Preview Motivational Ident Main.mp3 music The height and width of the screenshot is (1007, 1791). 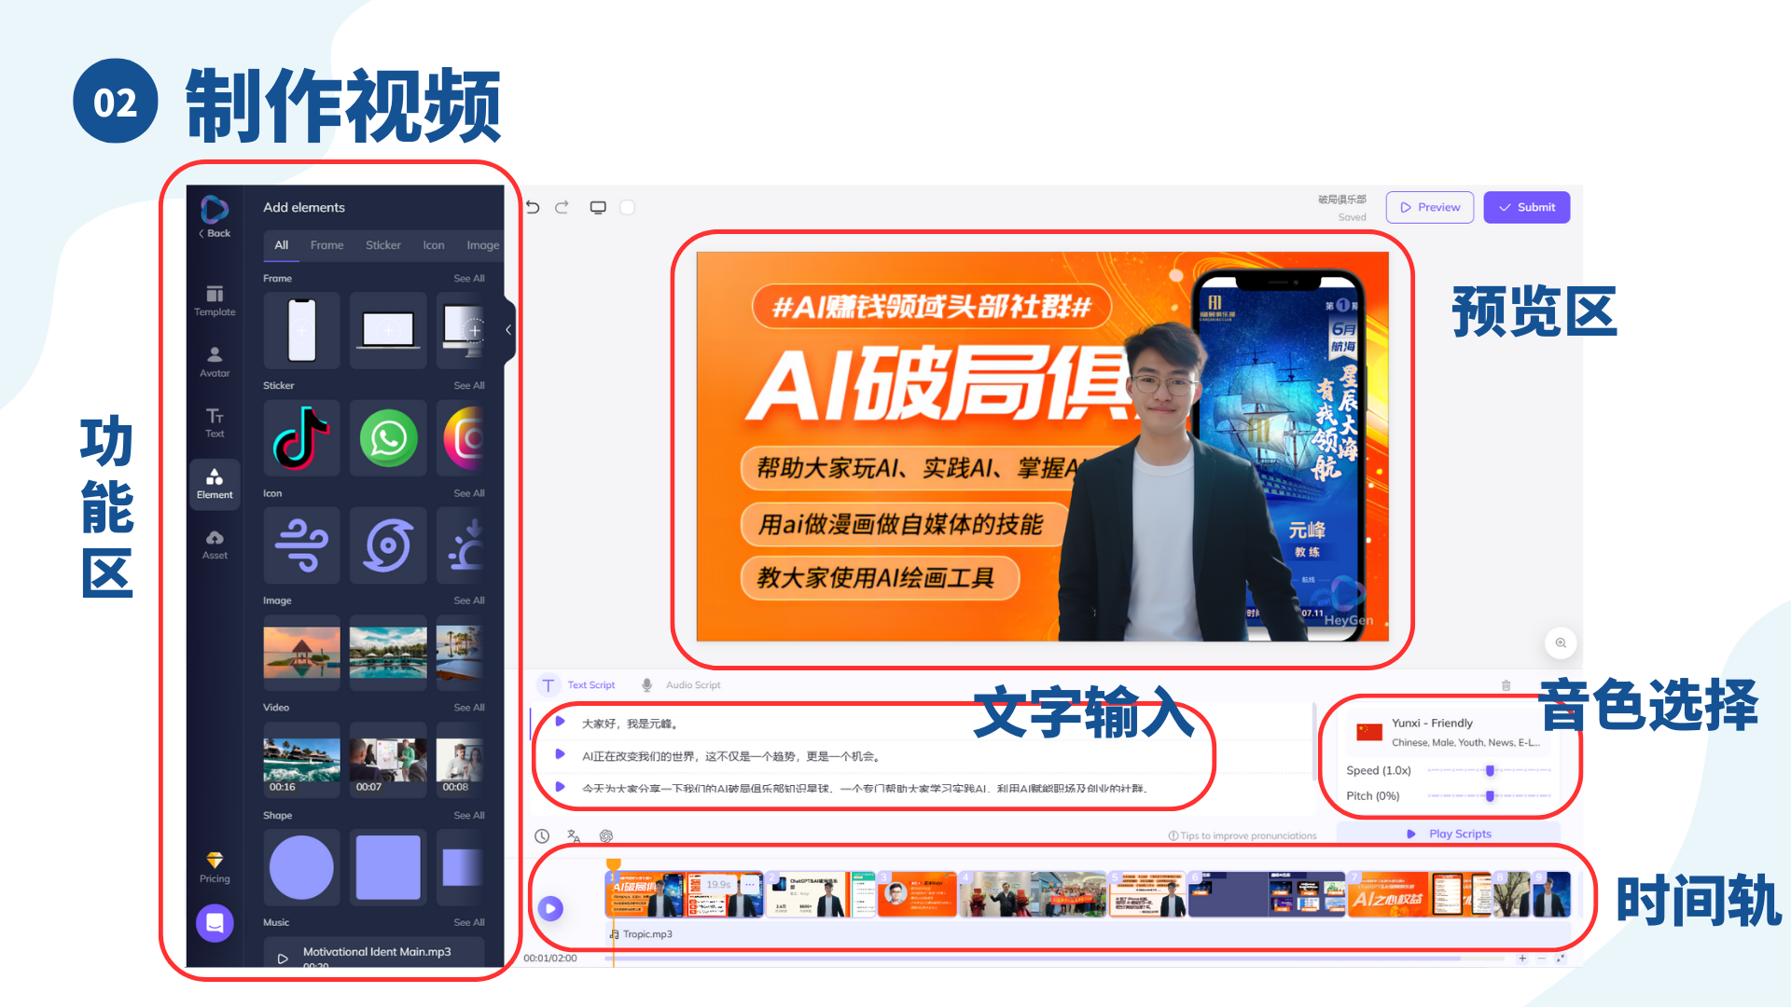pyautogui.click(x=283, y=959)
